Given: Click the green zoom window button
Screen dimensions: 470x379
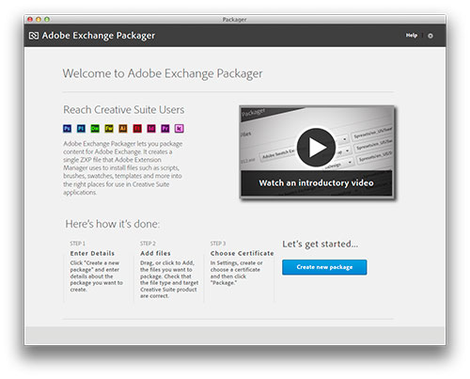Looking at the screenshot, I should coord(47,20).
